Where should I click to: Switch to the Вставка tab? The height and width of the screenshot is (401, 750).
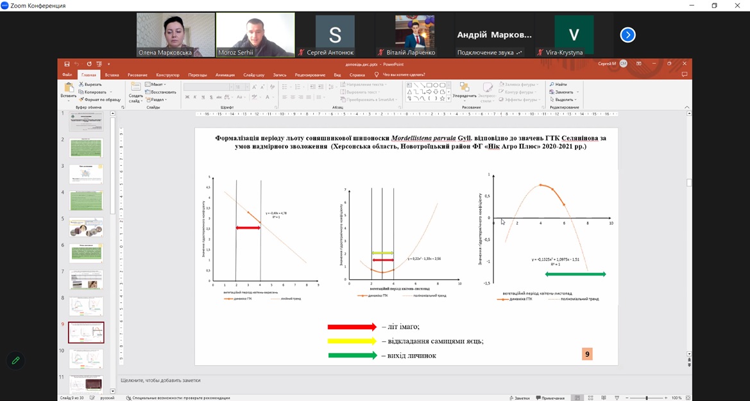pos(112,75)
